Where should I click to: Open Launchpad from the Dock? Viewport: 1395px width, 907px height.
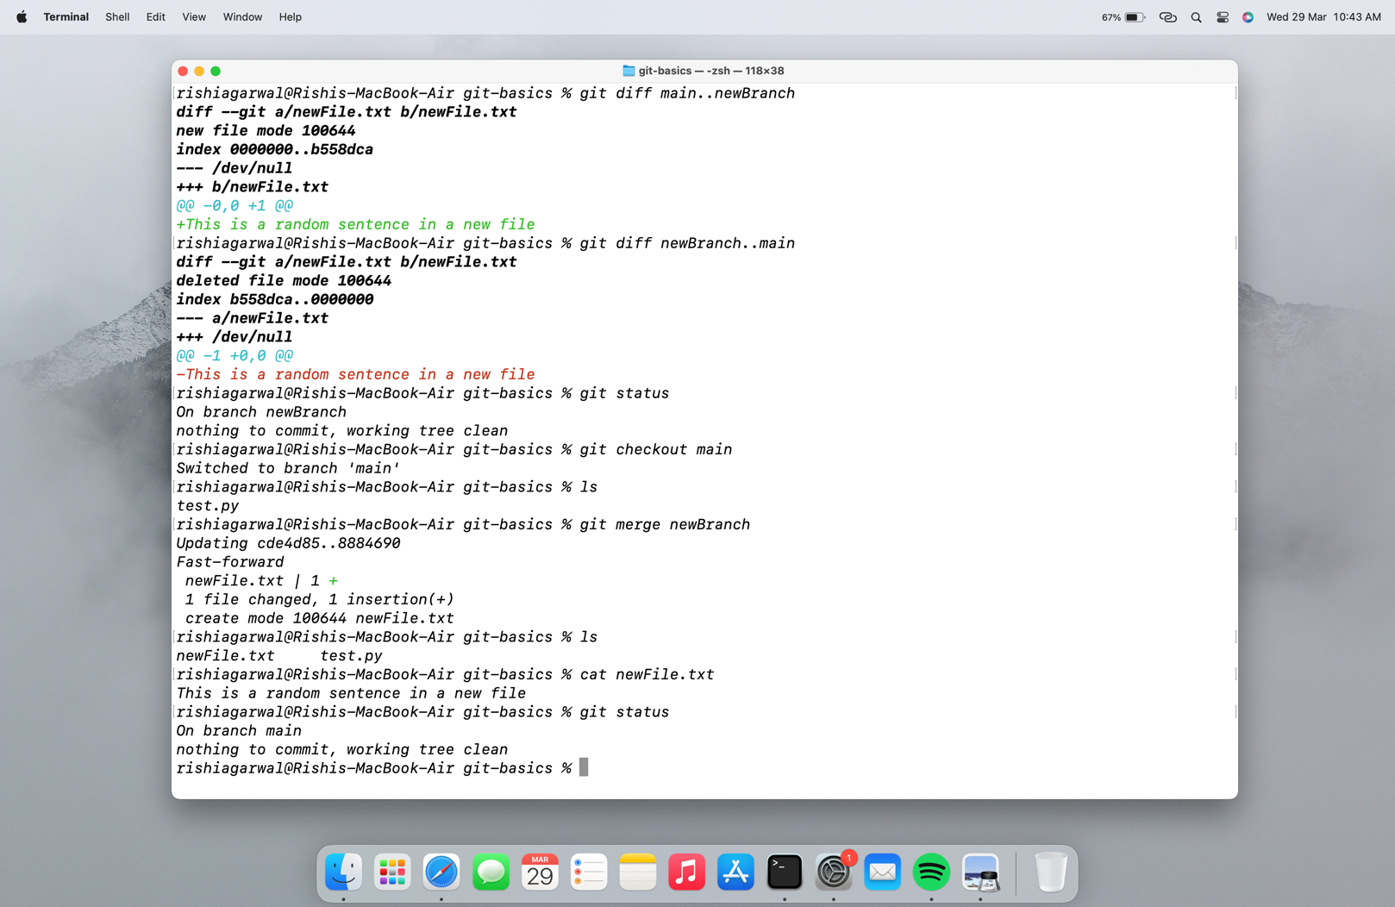[392, 872]
